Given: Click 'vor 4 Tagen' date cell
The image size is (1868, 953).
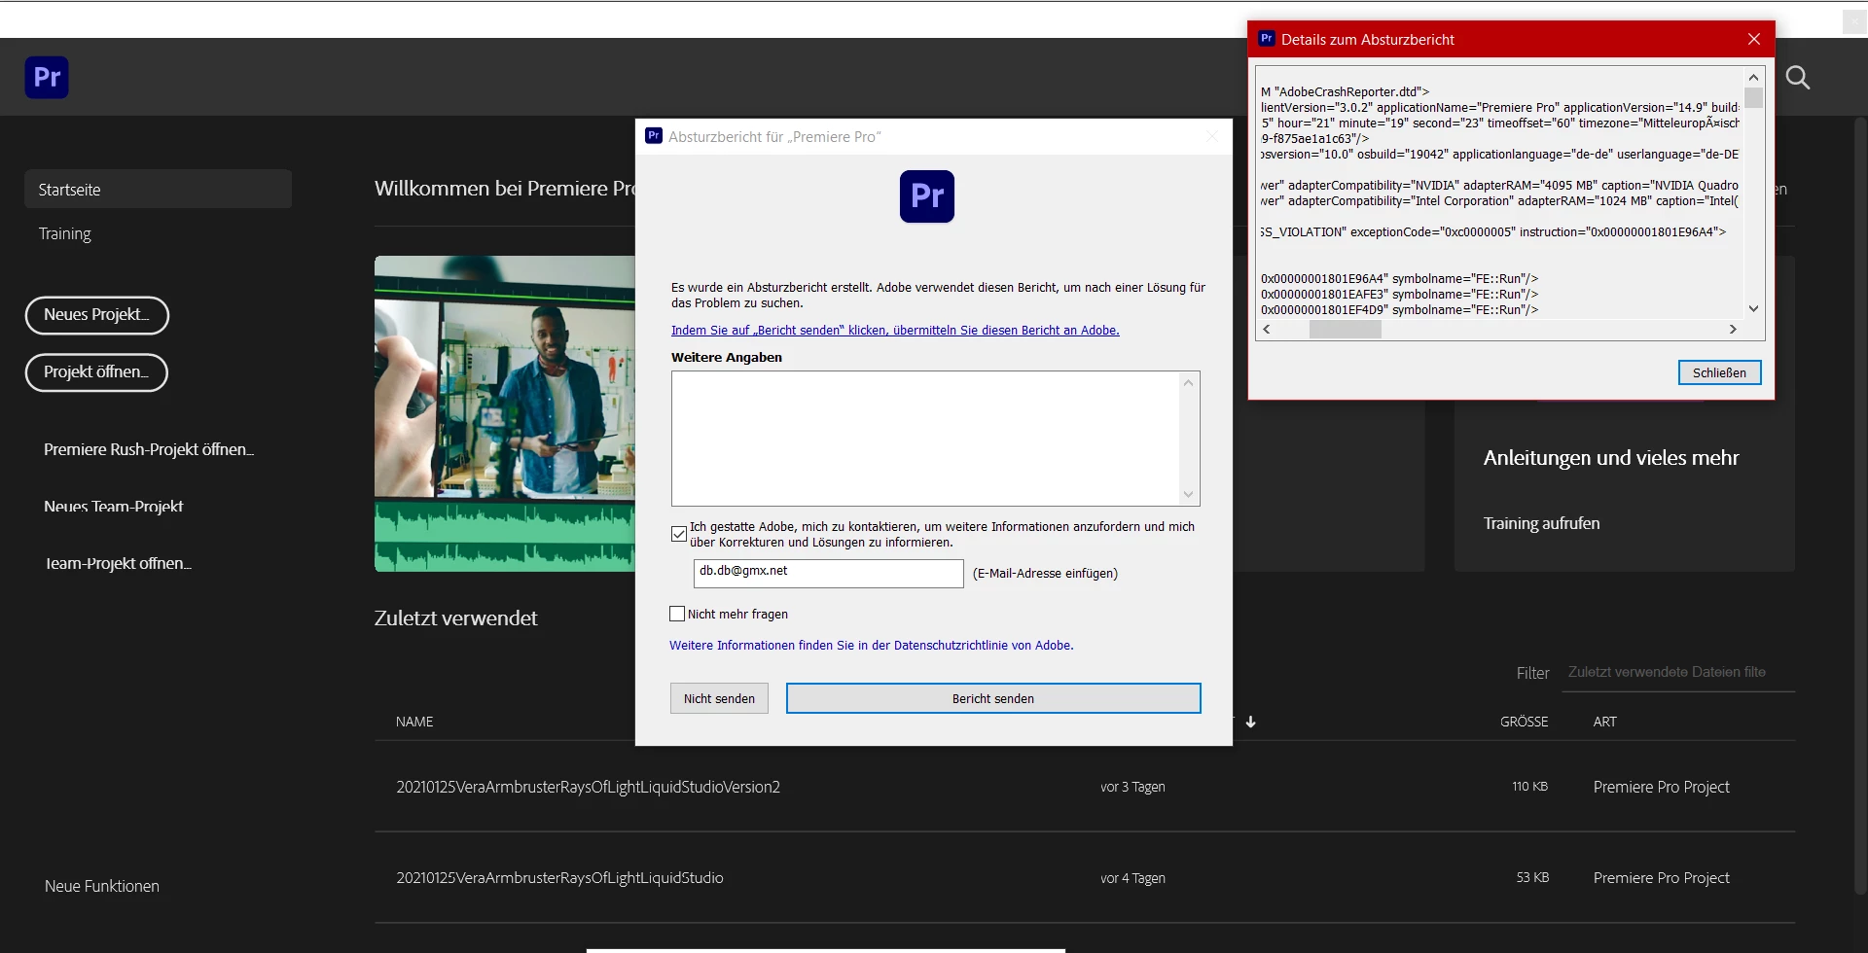Looking at the screenshot, I should coord(1132,878).
